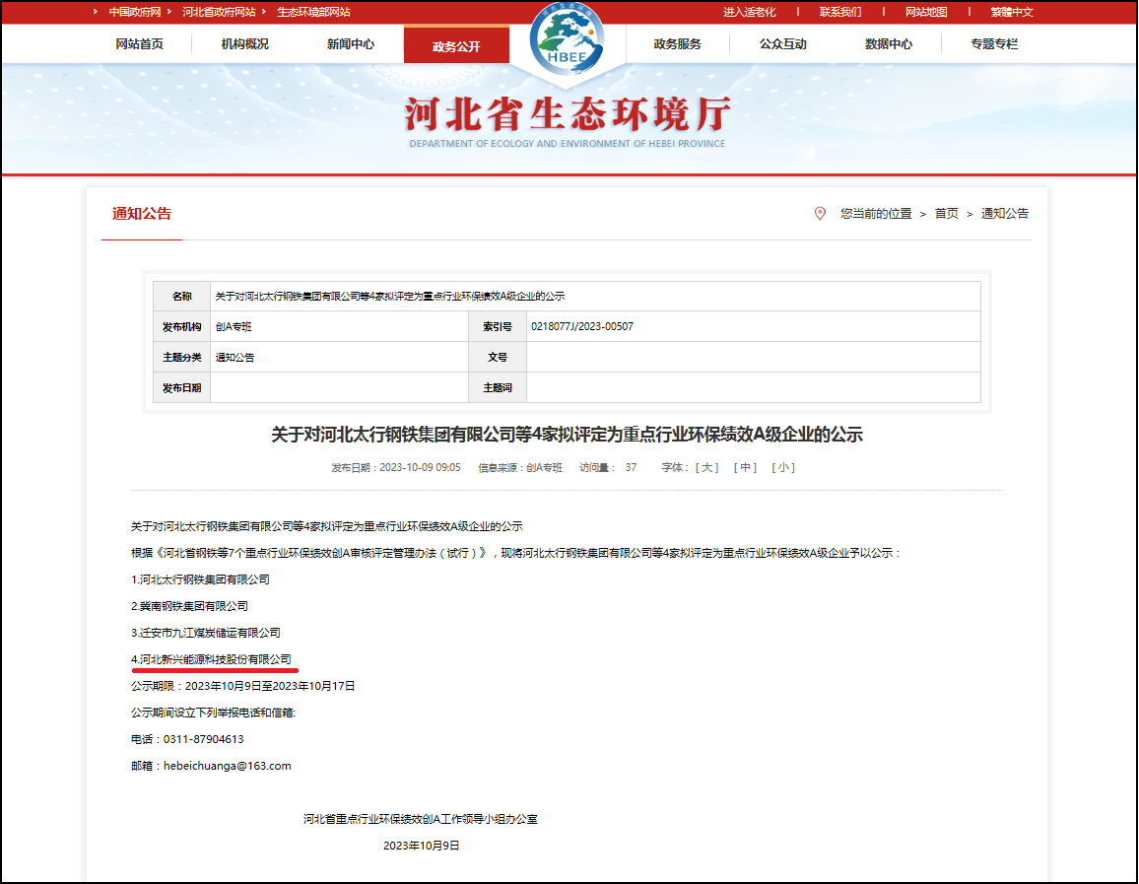Viewport: 1139px width, 884px height.
Task: Open the 新闻中心 menu item
Action: (350, 44)
